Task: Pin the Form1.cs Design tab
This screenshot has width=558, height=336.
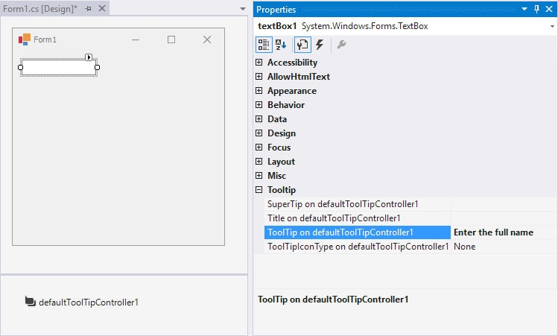Action: (88, 8)
